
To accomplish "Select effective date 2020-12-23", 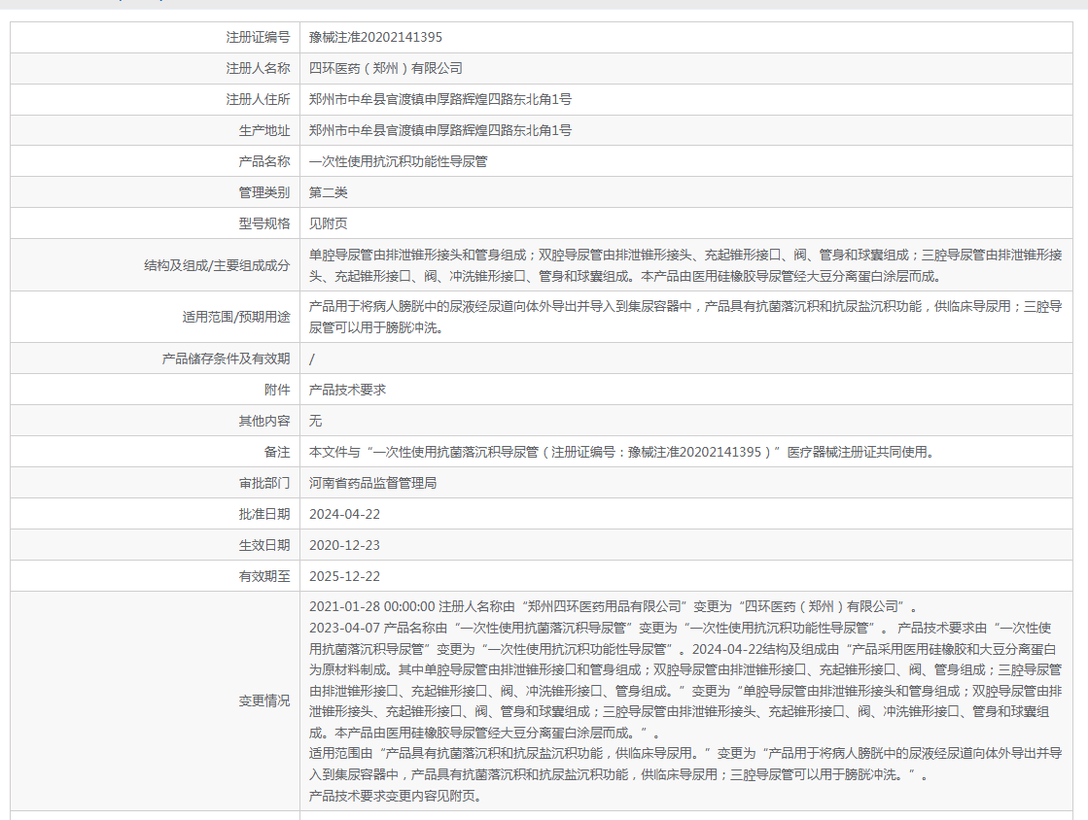I will pos(345,545).
